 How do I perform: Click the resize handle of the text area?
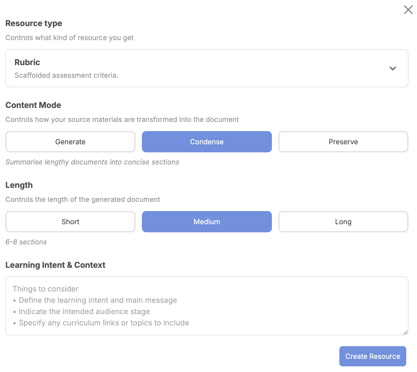coord(405,332)
